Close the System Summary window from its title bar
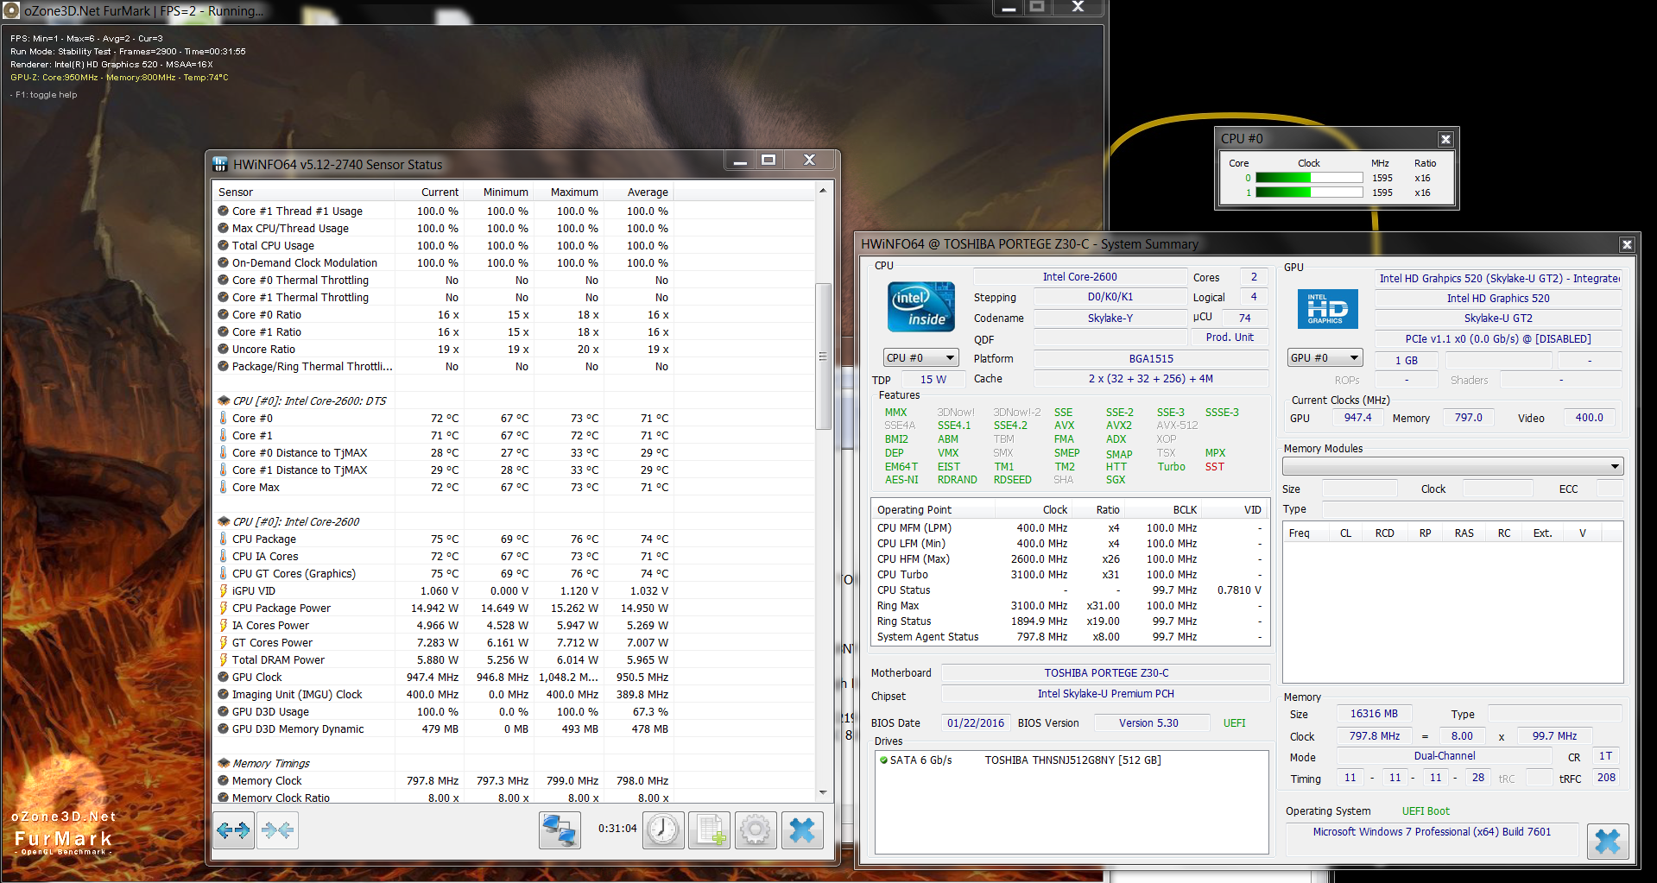 [x=1627, y=244]
